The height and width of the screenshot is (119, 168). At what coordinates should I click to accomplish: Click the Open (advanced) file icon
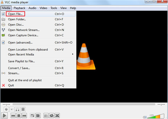point(3,43)
